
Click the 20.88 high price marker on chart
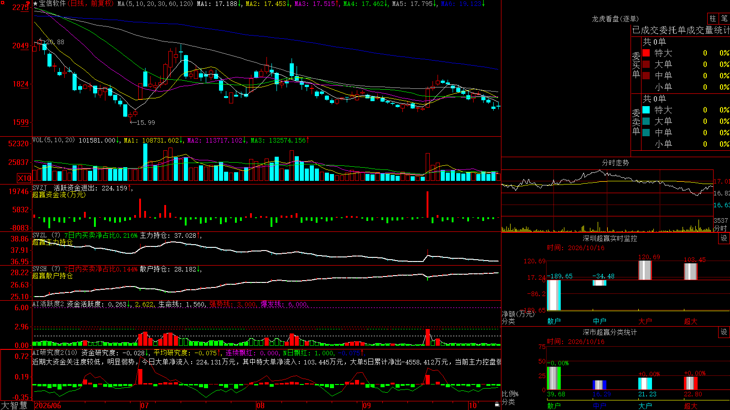(x=55, y=42)
